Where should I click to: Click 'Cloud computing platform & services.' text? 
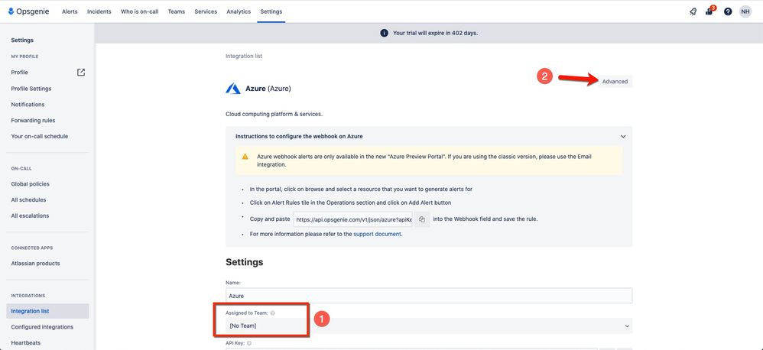[x=274, y=114]
